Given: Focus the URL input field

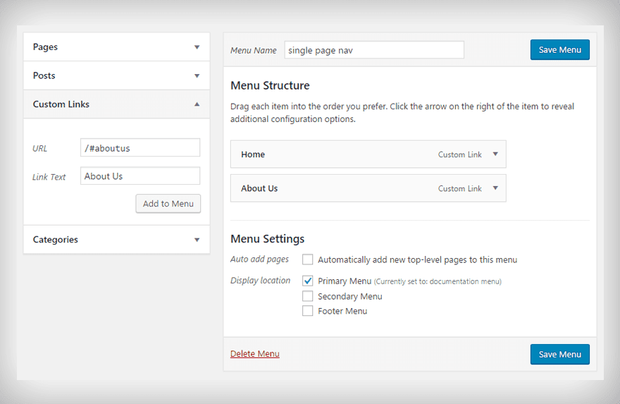Looking at the screenshot, I should point(140,148).
